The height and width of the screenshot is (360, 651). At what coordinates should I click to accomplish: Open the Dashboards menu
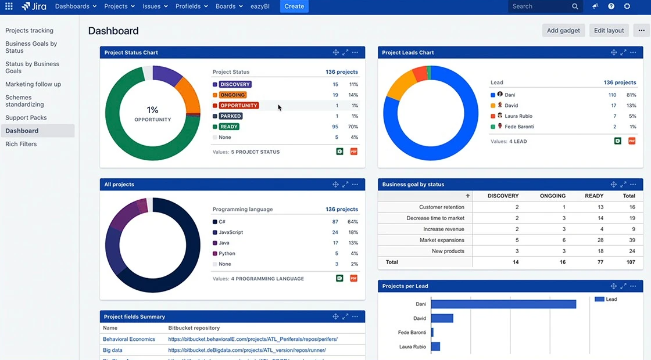click(x=75, y=6)
